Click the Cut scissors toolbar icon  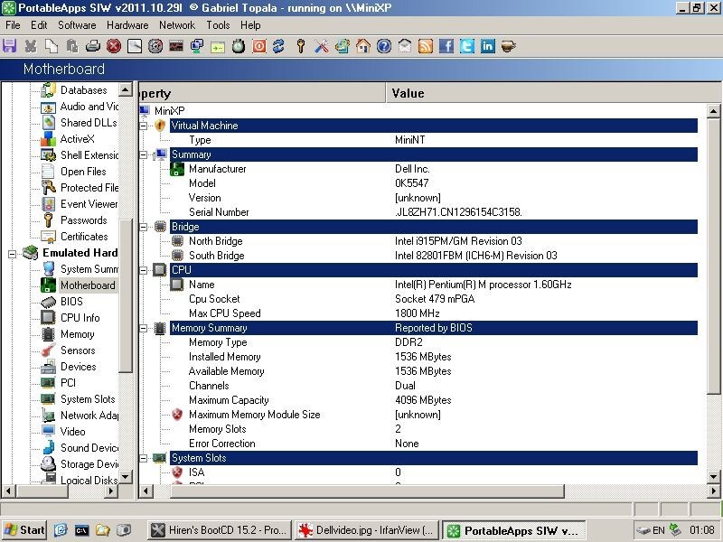tap(31, 46)
